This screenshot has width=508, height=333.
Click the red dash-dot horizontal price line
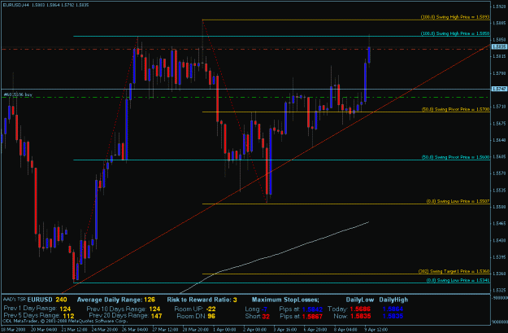coord(246,49)
